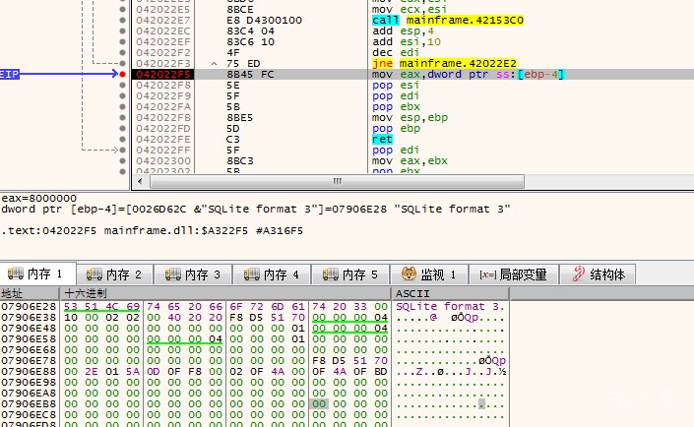Click the mov eax,ebx instruction at 04202300
694x427 pixels.
(410, 161)
